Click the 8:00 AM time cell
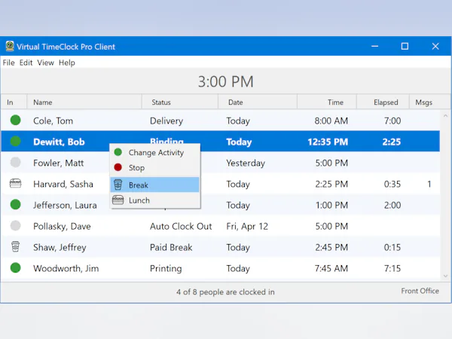 pyautogui.click(x=331, y=121)
